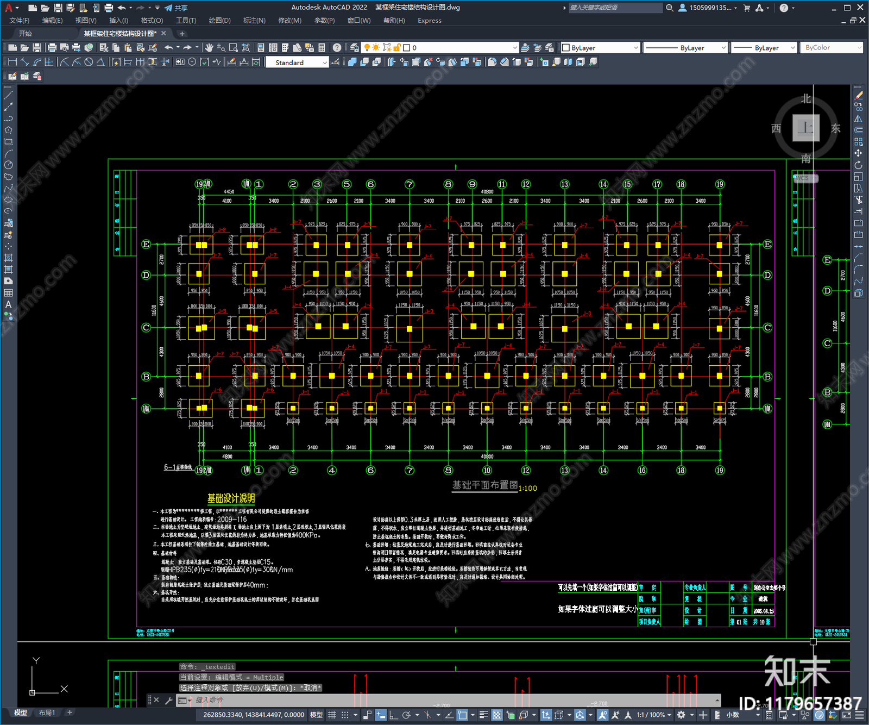Add a new layout with plus tab

[x=70, y=712]
